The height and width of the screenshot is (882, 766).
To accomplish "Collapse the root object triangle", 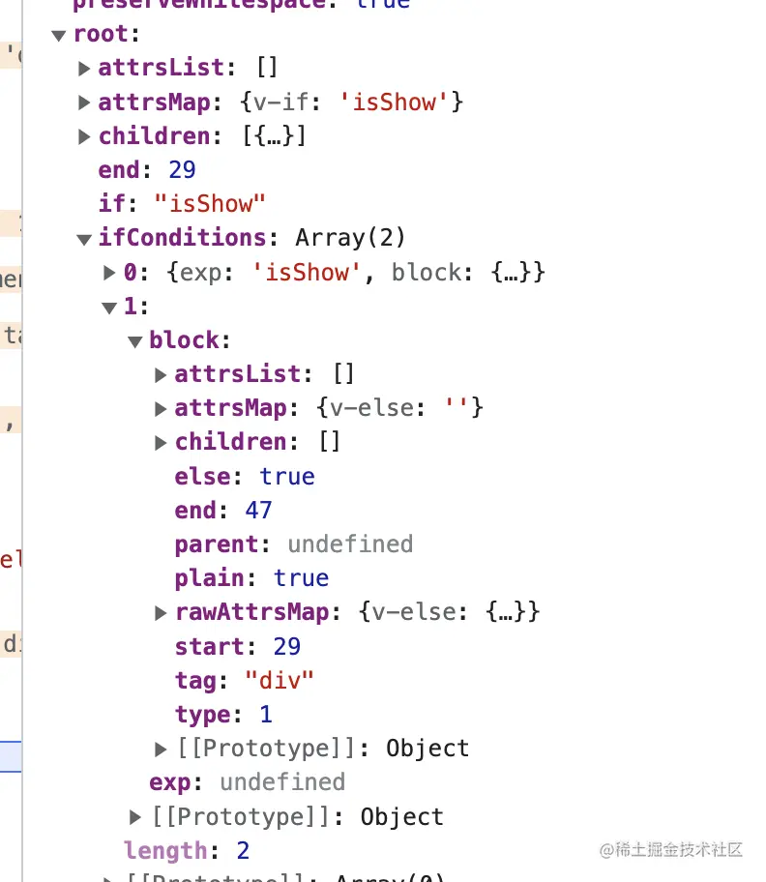I will [x=59, y=36].
